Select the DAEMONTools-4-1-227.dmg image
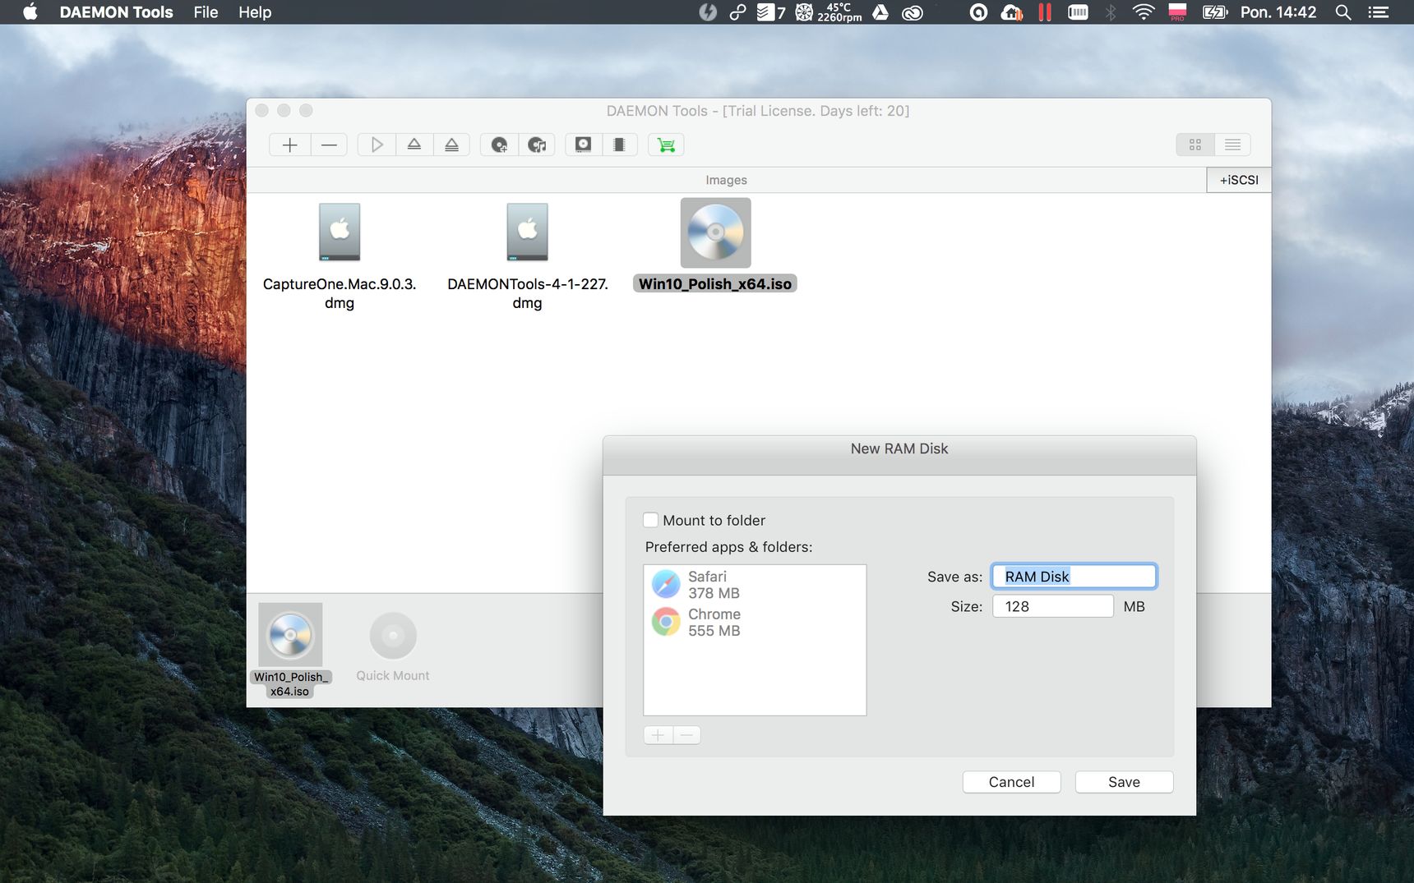Screen dimensions: 1414x883 coord(527,256)
